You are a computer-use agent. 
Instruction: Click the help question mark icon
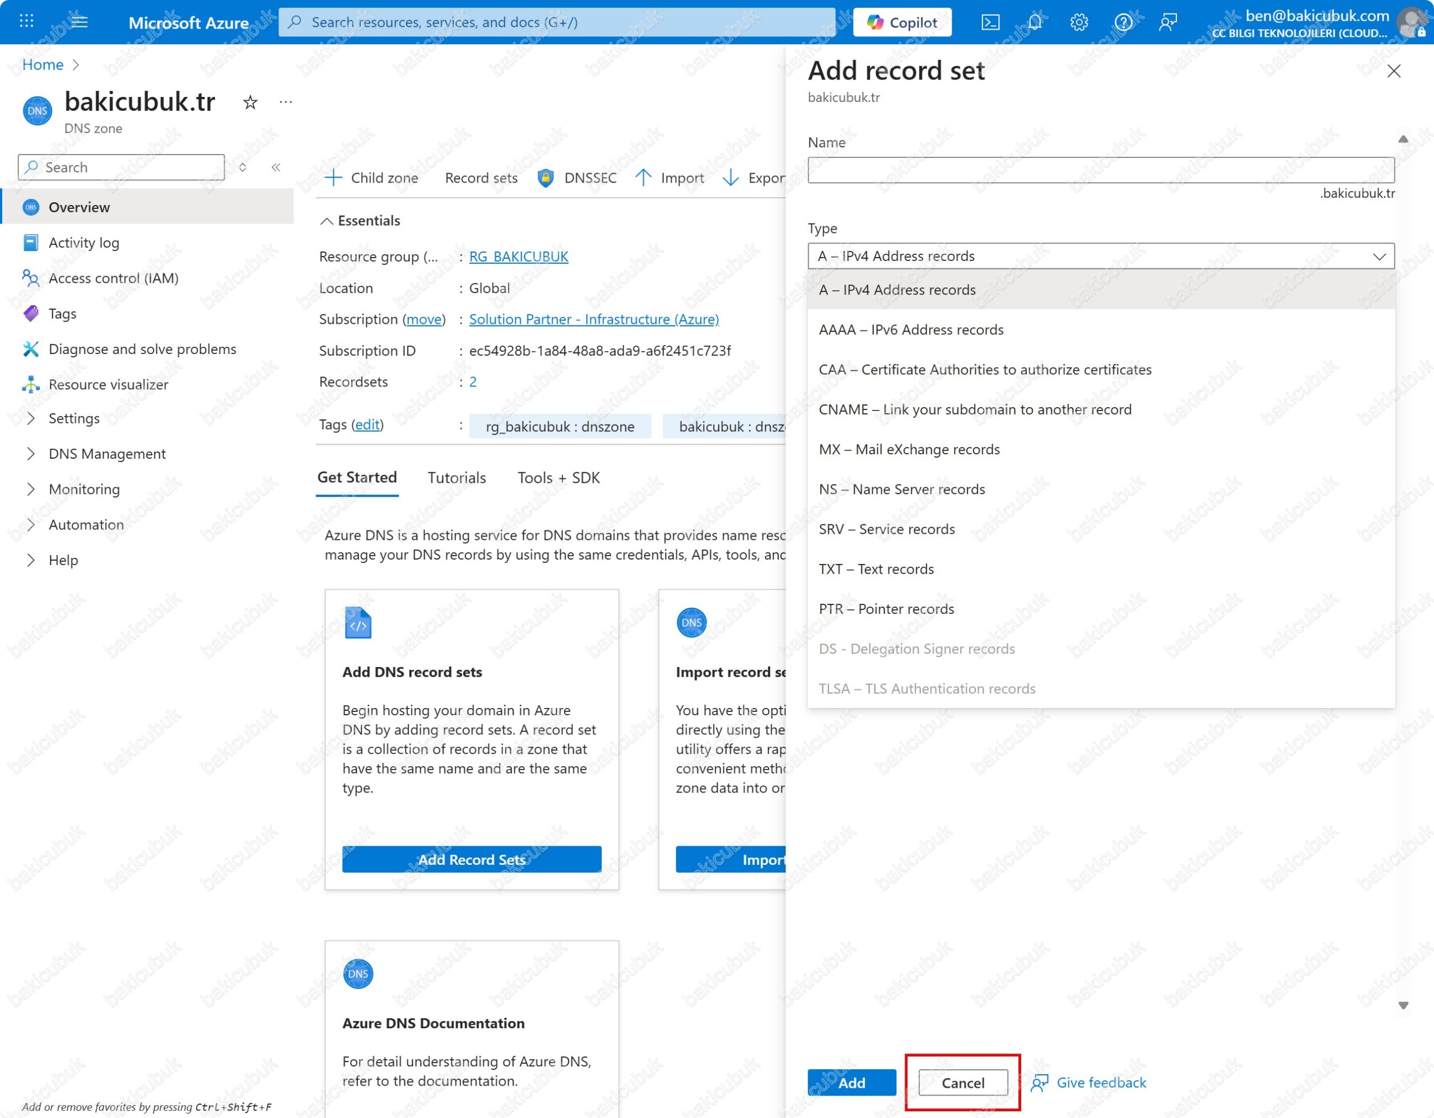(x=1123, y=22)
